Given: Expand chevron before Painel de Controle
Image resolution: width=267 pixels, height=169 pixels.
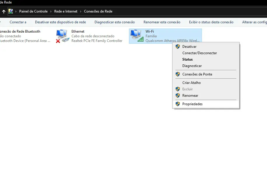Looking at the screenshot, I should coord(16,12).
